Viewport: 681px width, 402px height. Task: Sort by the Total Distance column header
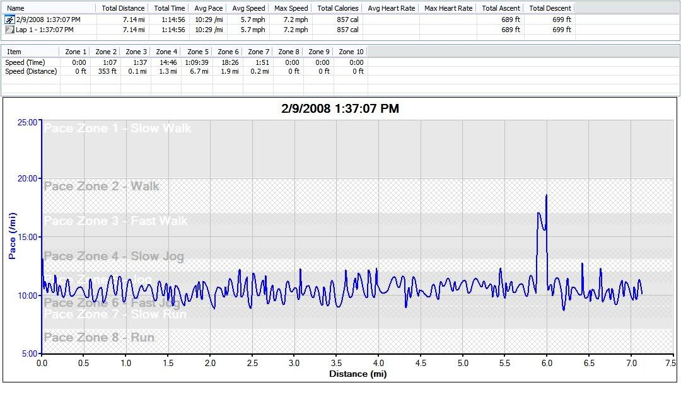(123, 8)
